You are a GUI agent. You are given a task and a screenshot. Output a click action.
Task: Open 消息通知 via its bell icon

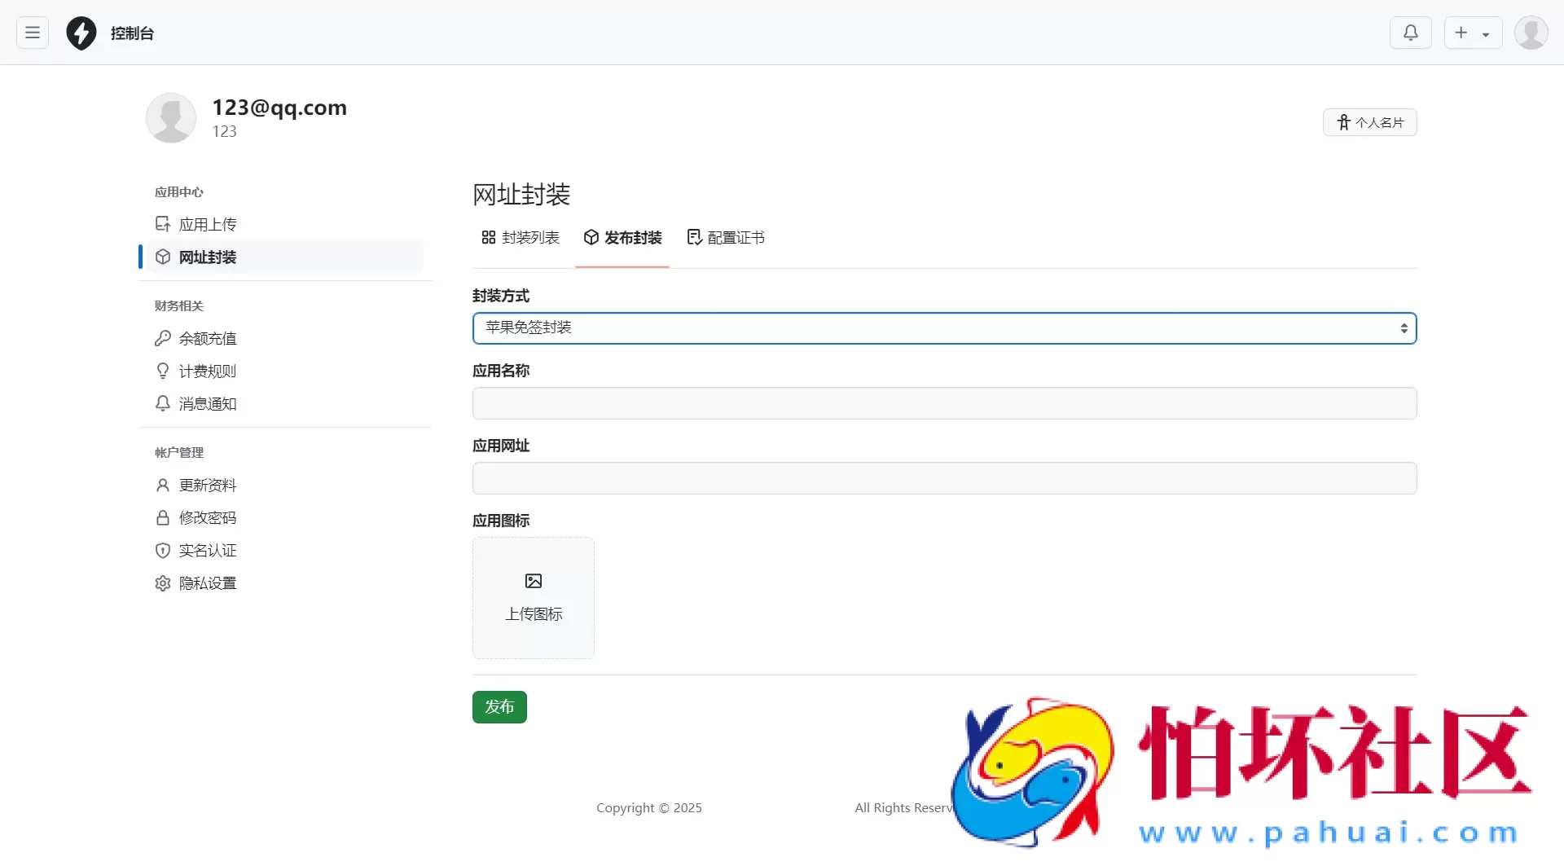163,403
